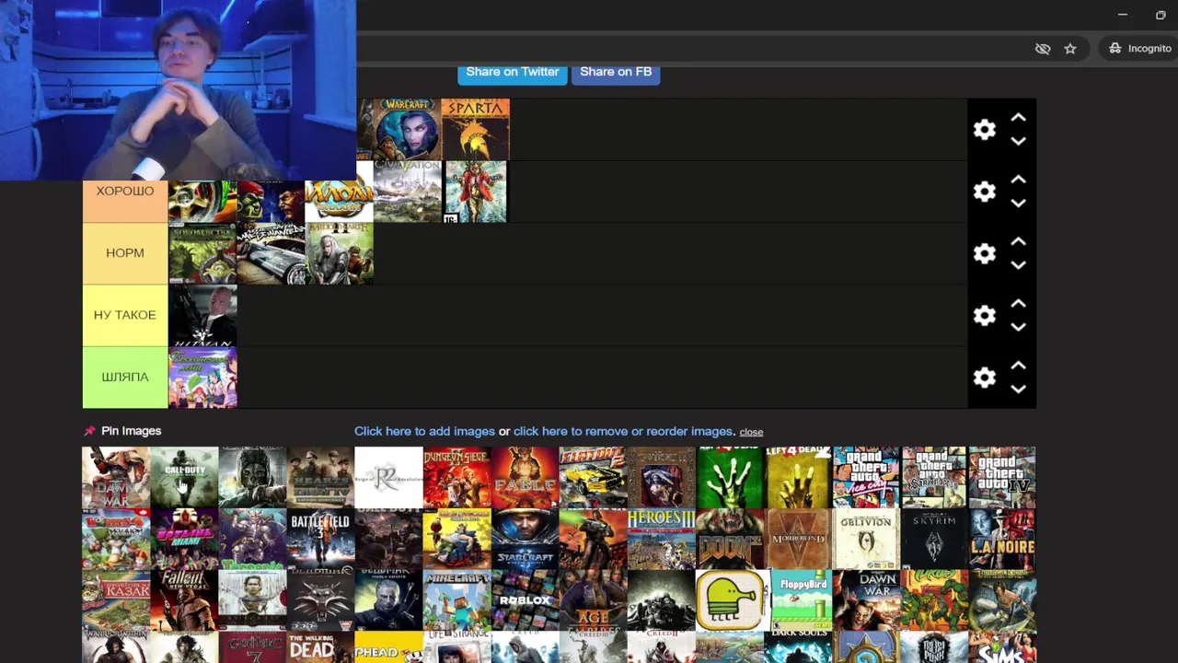The width and height of the screenshot is (1178, 663).
Task: Move ШЛЯПА row down with arrow
Action: click(x=1018, y=390)
